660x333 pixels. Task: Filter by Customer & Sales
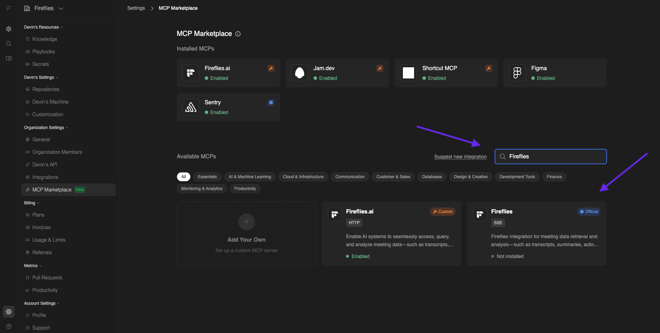(393, 177)
